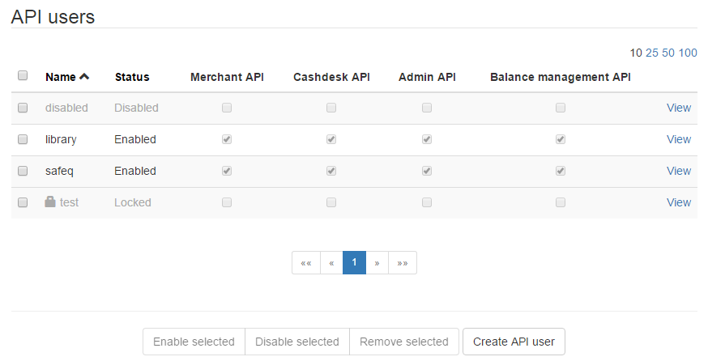
Task: Tick the checkbox for safeq user
Action: (23, 171)
